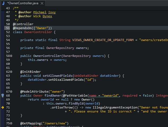The width and height of the screenshot is (168, 127).
Task: Collapse the InitBinder method fold marker
Action: click(x=11, y=72)
